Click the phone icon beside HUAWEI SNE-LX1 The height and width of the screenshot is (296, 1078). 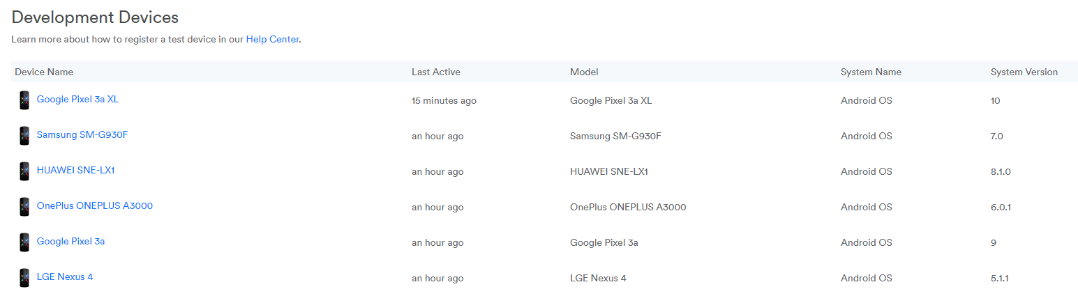pos(24,171)
